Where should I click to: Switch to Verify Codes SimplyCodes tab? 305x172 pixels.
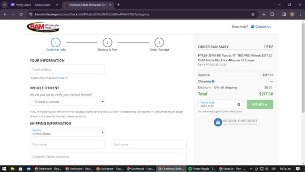coord(33,5)
